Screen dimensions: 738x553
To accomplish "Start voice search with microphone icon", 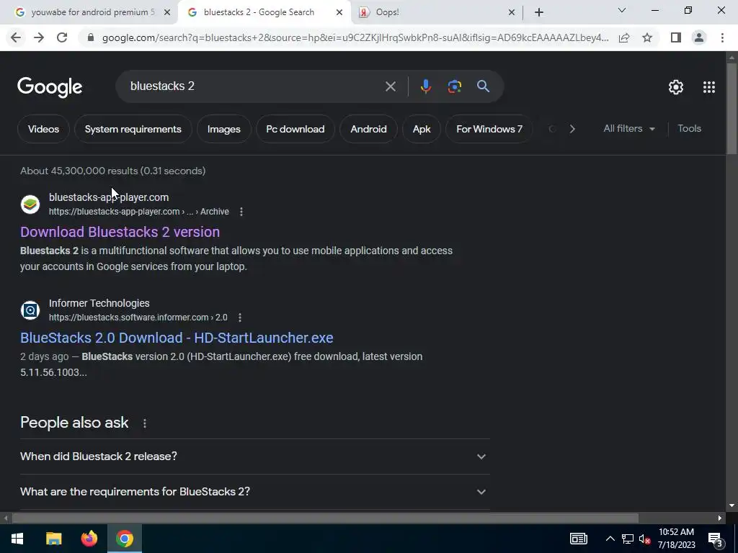I will [425, 86].
